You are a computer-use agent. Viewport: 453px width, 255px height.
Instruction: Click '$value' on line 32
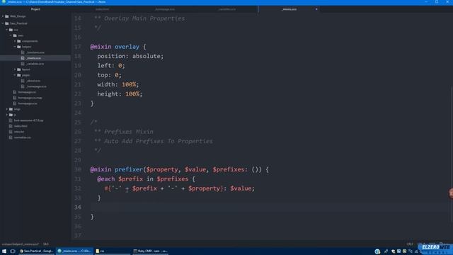(241, 188)
